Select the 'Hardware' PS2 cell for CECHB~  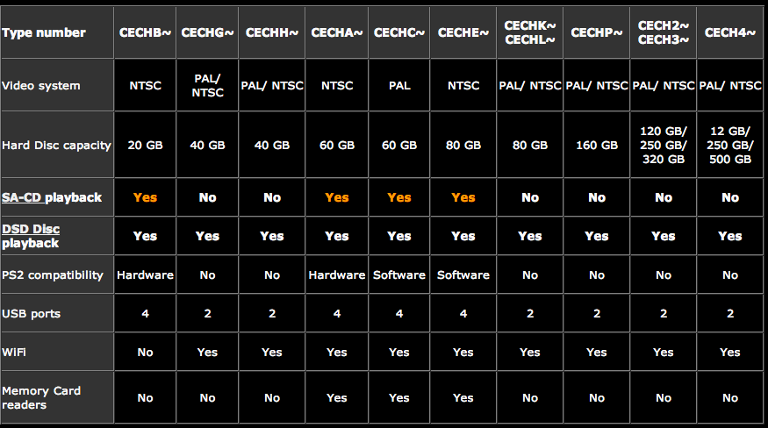point(145,275)
